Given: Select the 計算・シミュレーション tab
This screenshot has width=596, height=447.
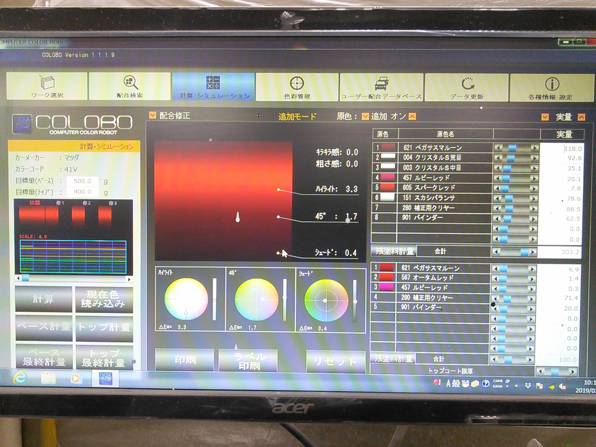Looking at the screenshot, I should (x=213, y=86).
